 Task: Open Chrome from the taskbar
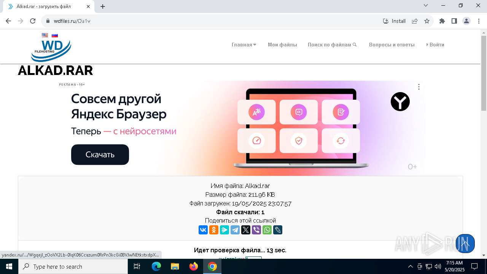click(x=212, y=266)
